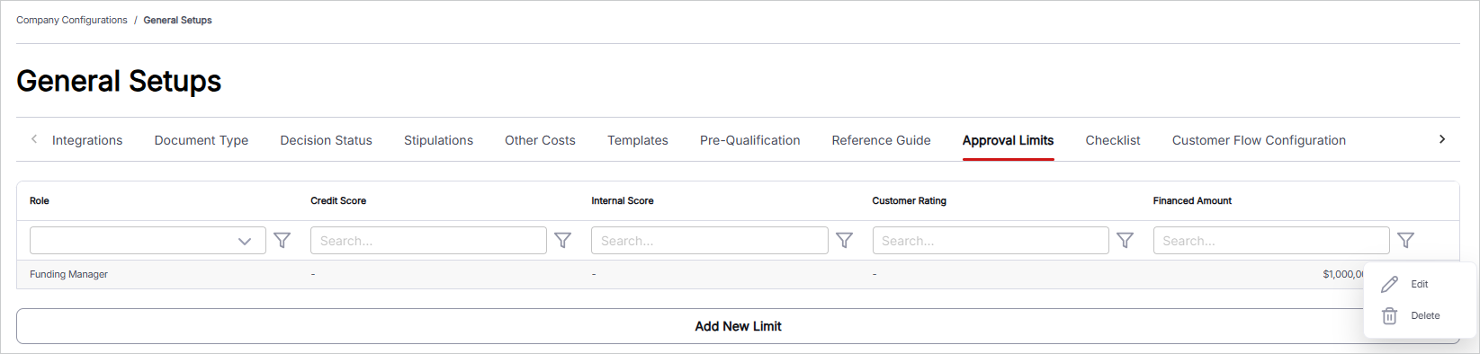Screen dimensions: 1480x354
Task: Switch to the Checklist tab
Action: 1113,140
